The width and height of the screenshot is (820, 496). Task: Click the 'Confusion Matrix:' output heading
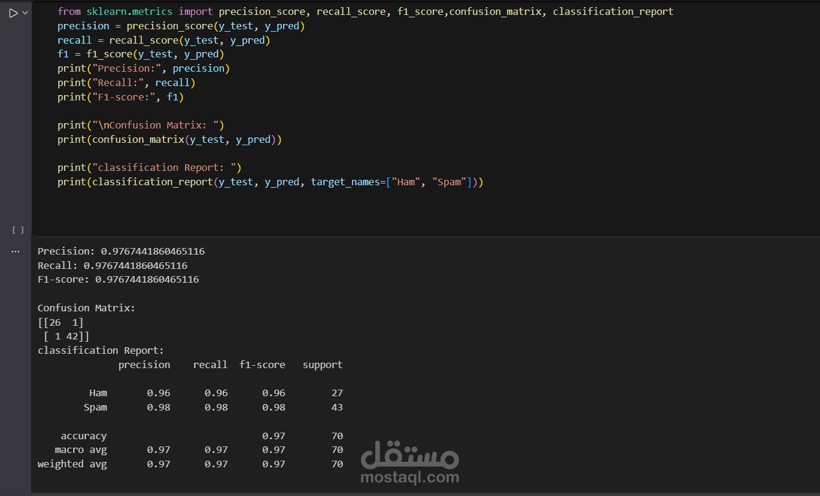(87, 308)
